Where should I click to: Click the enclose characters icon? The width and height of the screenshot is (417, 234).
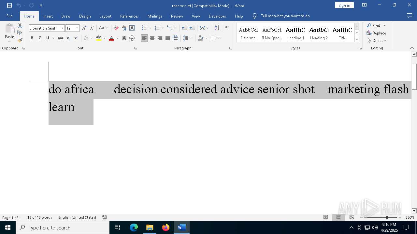(x=132, y=38)
